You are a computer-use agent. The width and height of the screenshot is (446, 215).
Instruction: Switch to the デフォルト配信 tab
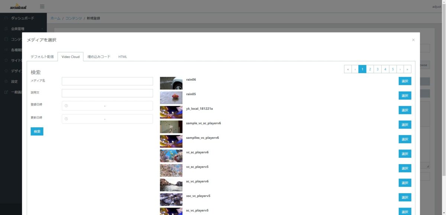click(x=42, y=57)
